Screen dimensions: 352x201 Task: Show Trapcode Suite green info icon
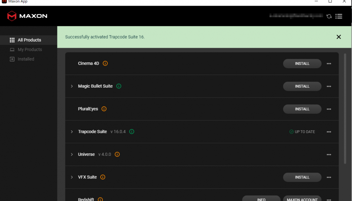pos(132,131)
